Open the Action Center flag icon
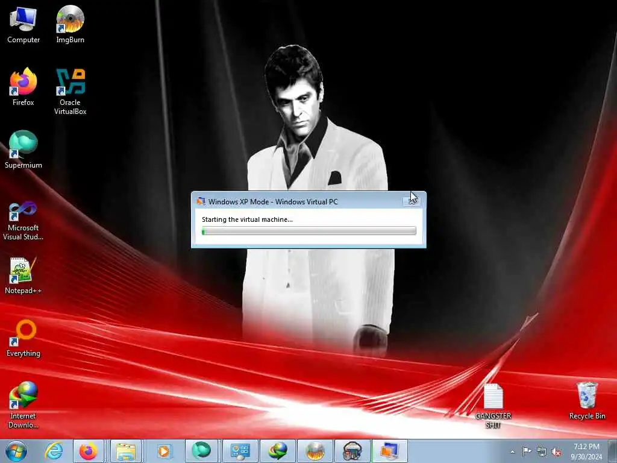 pyautogui.click(x=527, y=451)
